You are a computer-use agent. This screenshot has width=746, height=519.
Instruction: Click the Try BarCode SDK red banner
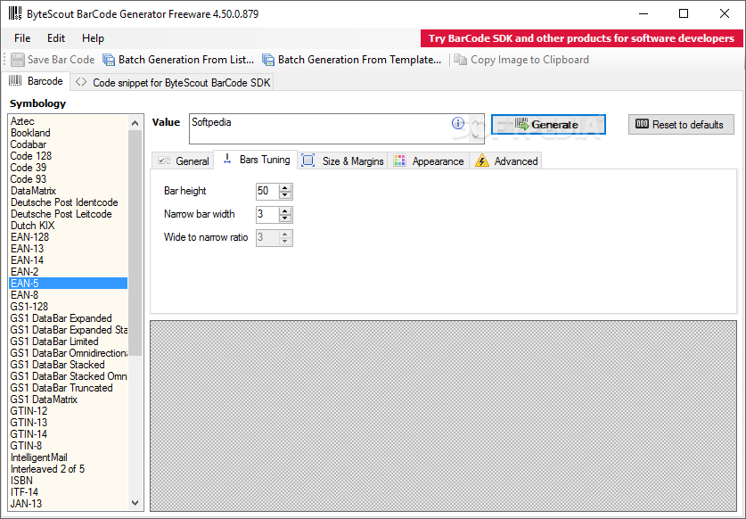click(581, 38)
